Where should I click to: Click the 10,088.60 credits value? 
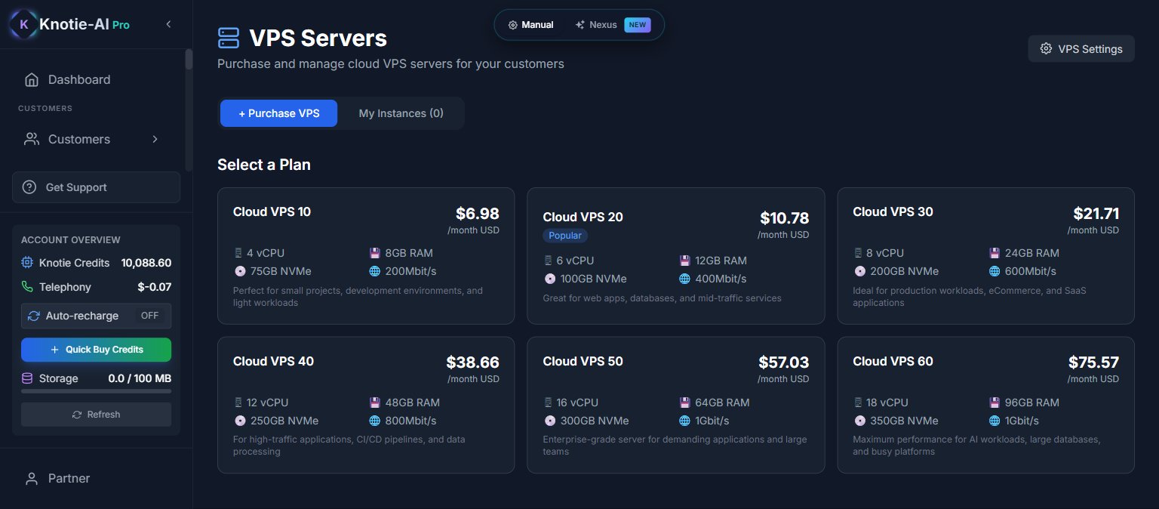tap(146, 263)
